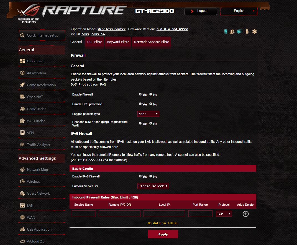297x245 pixels.
Task: Switch to the General firewall tab
Action: (76, 42)
